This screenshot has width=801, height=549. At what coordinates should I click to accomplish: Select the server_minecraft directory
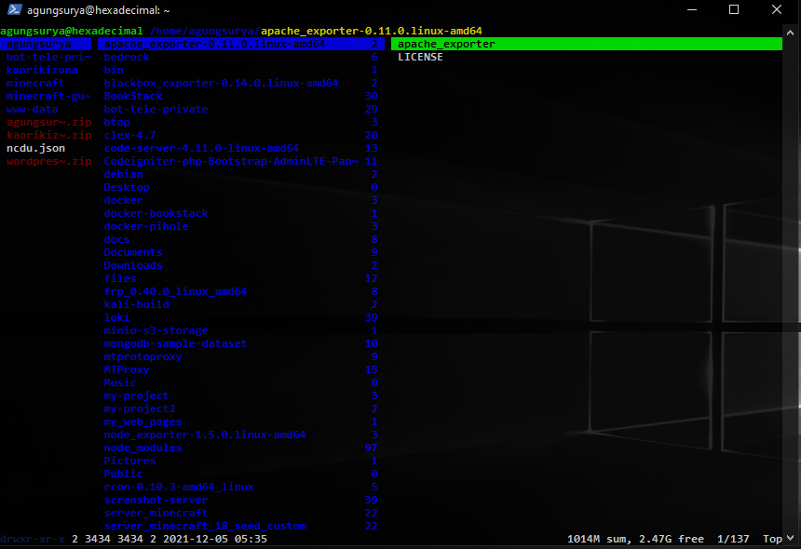156,513
